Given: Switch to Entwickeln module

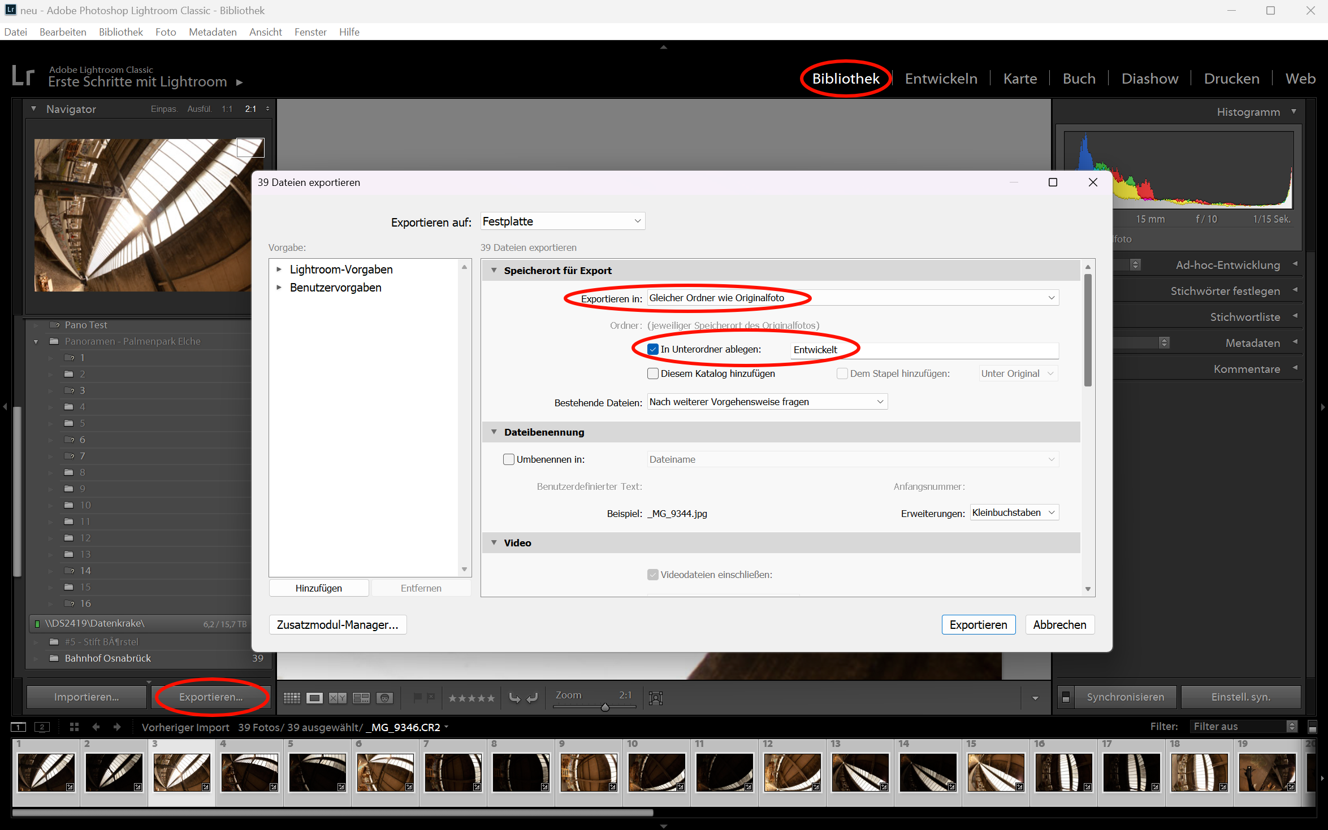Looking at the screenshot, I should point(941,79).
